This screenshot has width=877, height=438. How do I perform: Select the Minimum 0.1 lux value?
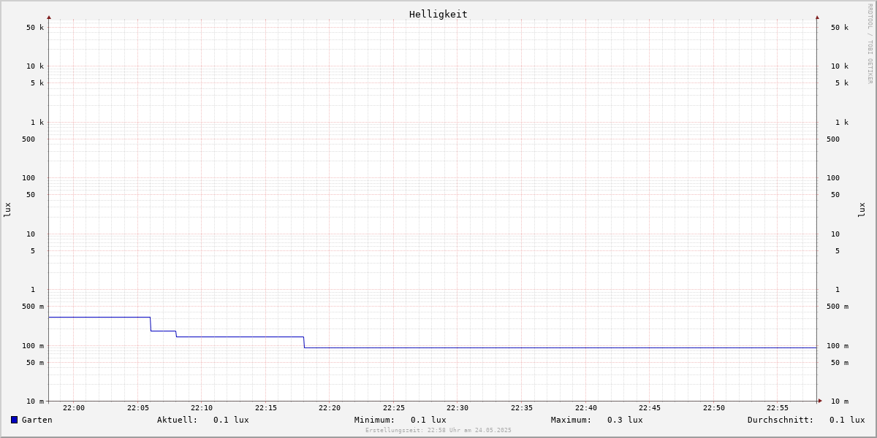tap(428, 420)
